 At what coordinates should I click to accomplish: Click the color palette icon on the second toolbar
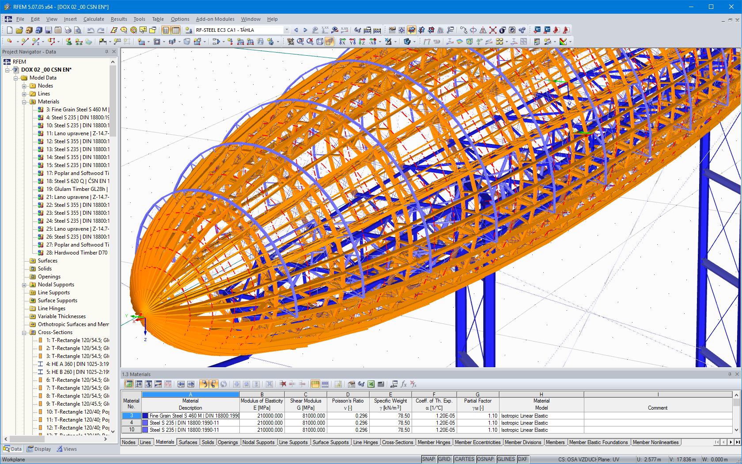(563, 42)
